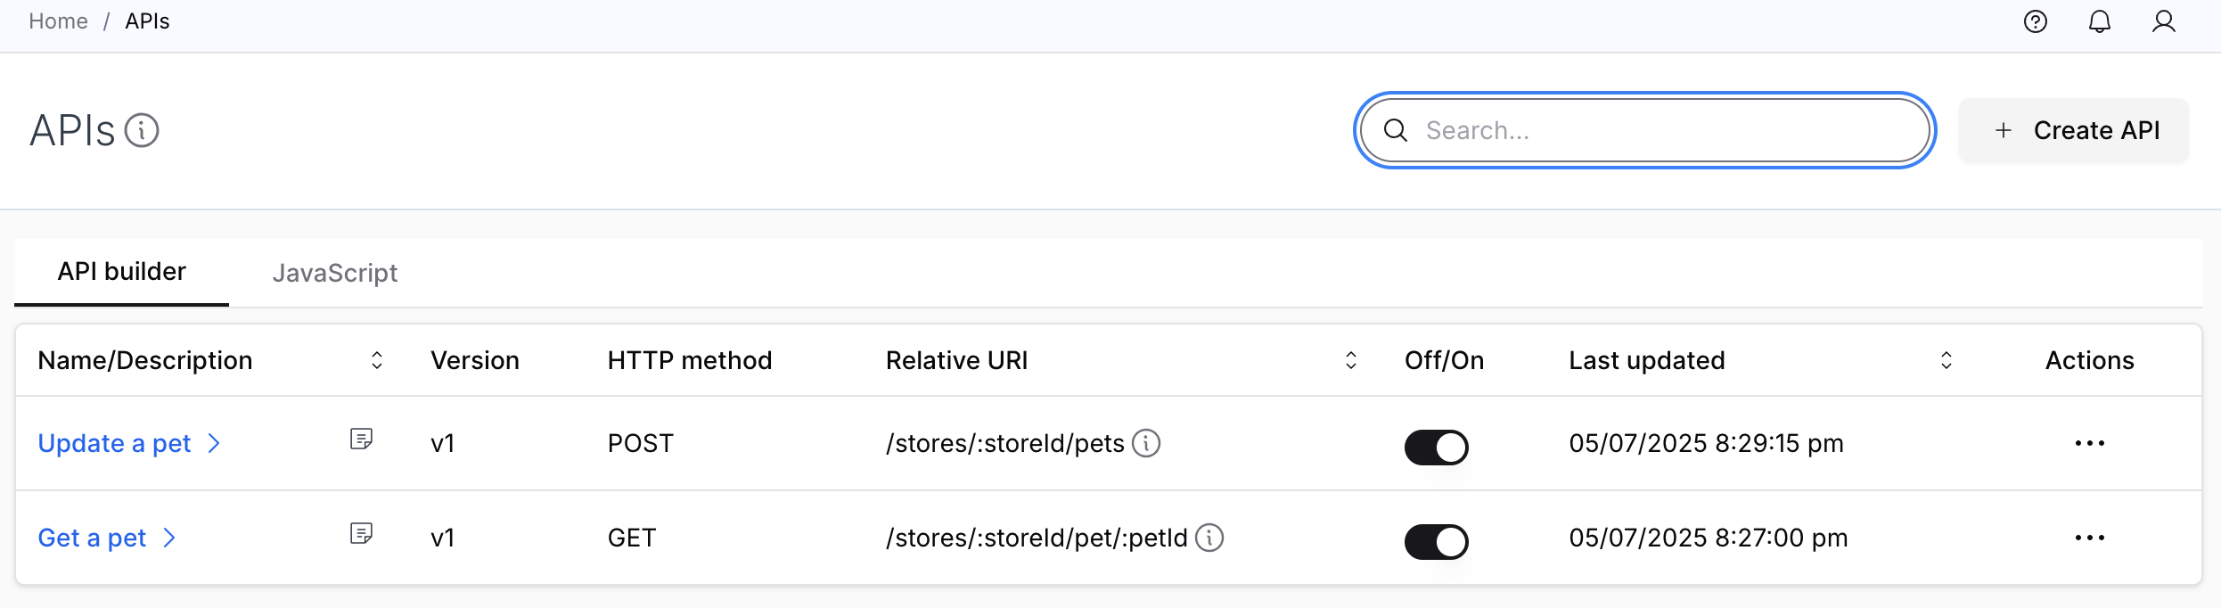Show info for /stores/:storeId/pet/:petId URI

pos(1209,538)
